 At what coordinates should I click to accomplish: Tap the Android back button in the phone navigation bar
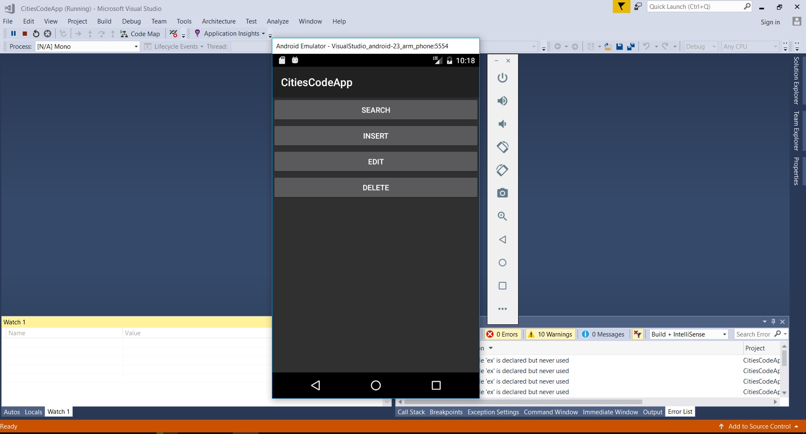316,385
